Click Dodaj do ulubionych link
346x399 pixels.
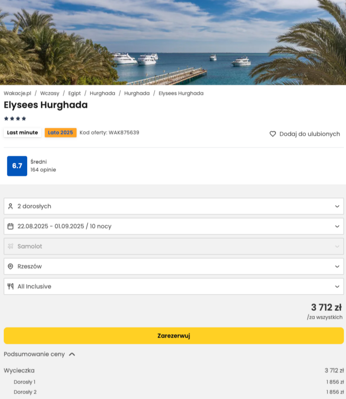(309, 134)
